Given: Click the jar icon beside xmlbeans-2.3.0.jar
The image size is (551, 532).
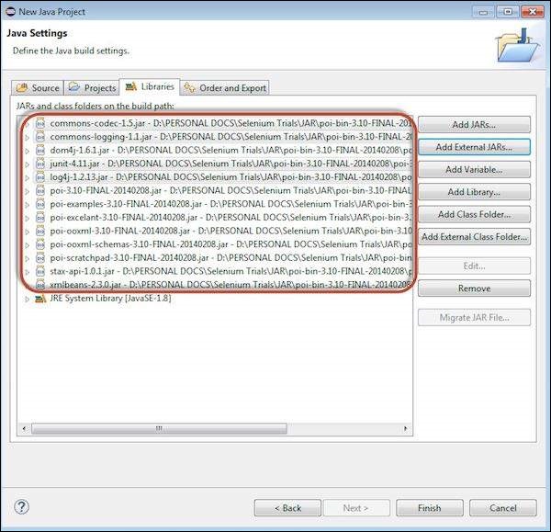Looking at the screenshot, I should [40, 285].
